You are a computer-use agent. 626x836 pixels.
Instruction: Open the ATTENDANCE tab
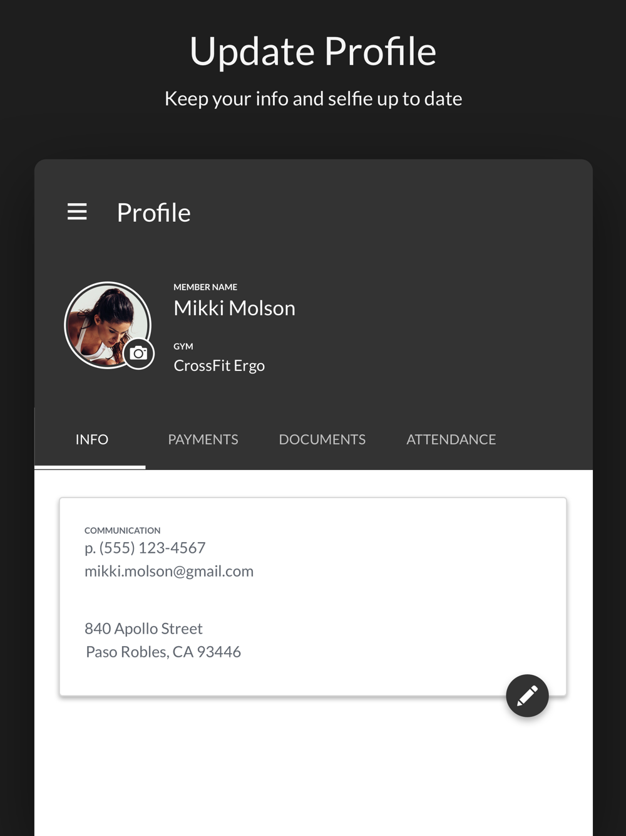(x=451, y=439)
